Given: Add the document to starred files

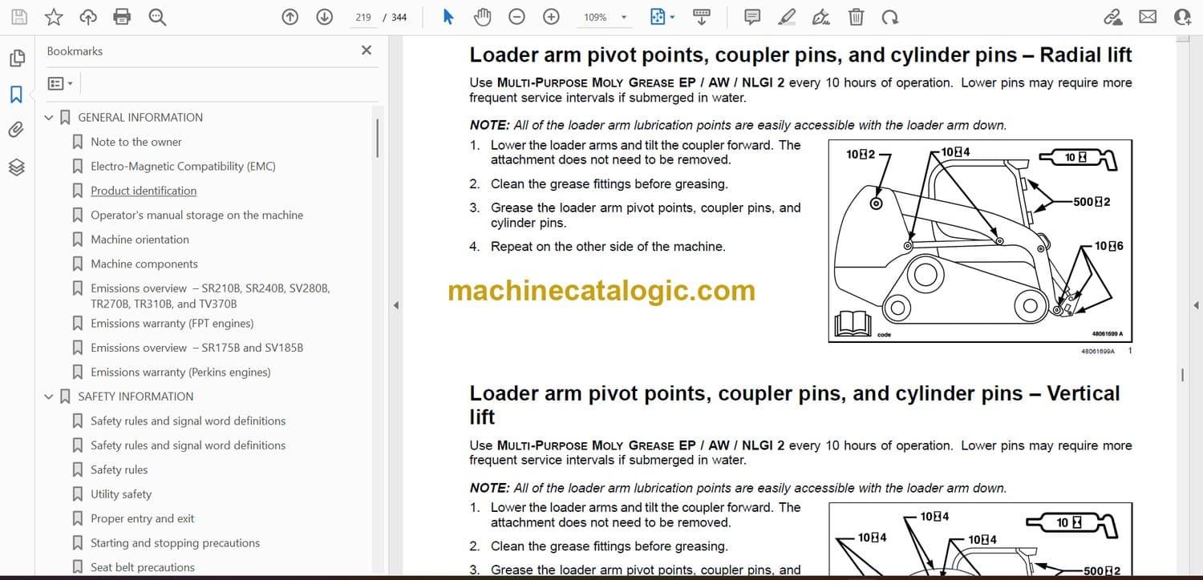Looking at the screenshot, I should pyautogui.click(x=54, y=17).
